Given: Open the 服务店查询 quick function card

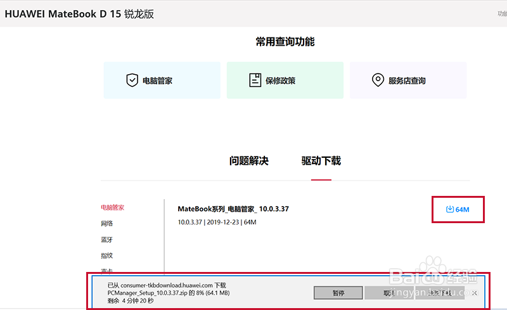Looking at the screenshot, I should point(408,81).
